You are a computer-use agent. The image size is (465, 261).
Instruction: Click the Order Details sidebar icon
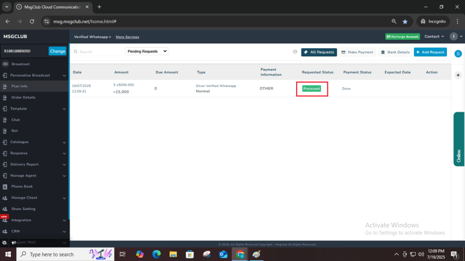pos(5,97)
